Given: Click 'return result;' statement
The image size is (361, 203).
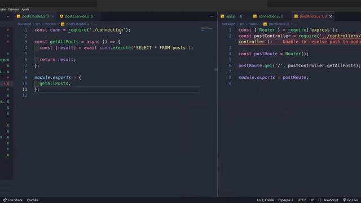Looking at the screenshot, I should coord(58,60).
